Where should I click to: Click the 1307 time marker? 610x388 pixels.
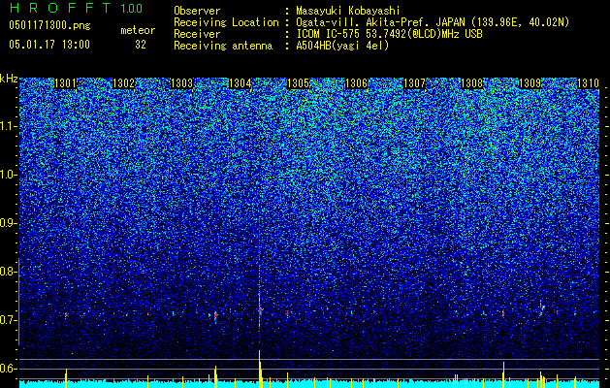(414, 83)
